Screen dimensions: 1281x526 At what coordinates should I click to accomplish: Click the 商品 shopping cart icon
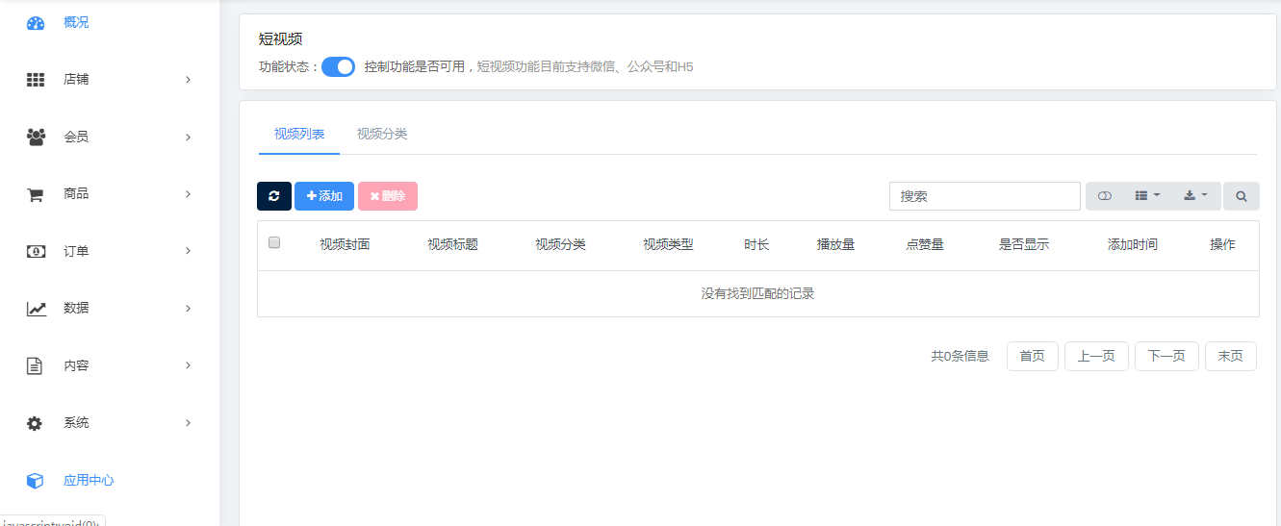click(35, 194)
